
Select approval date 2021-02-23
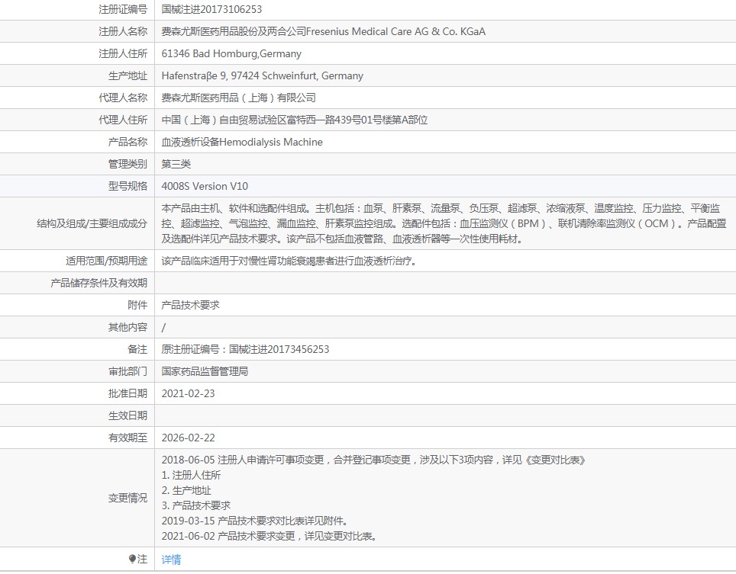coord(189,393)
